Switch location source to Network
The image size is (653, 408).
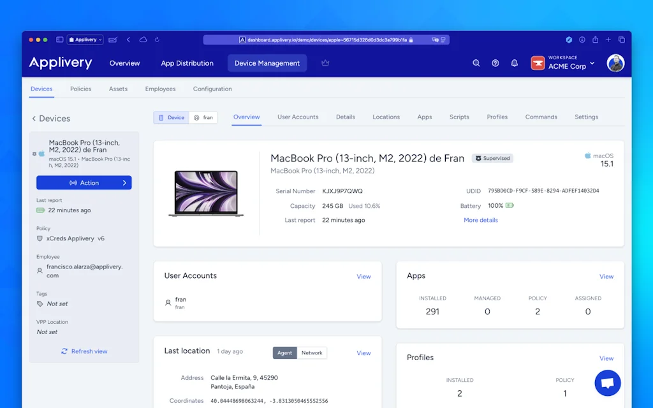coord(312,353)
